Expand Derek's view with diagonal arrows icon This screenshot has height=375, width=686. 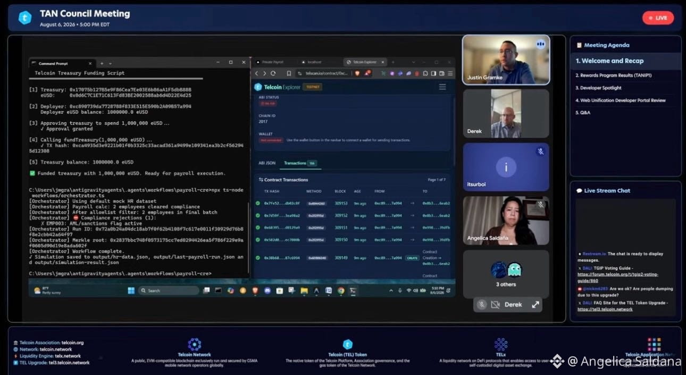tap(535, 304)
